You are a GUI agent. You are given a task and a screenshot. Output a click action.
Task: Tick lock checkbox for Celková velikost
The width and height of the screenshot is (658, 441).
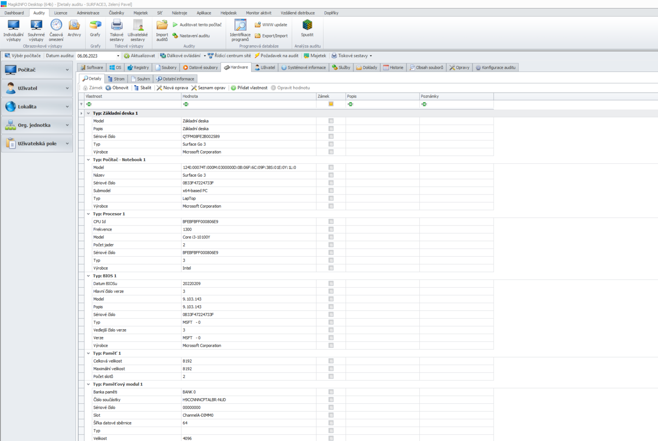331,361
